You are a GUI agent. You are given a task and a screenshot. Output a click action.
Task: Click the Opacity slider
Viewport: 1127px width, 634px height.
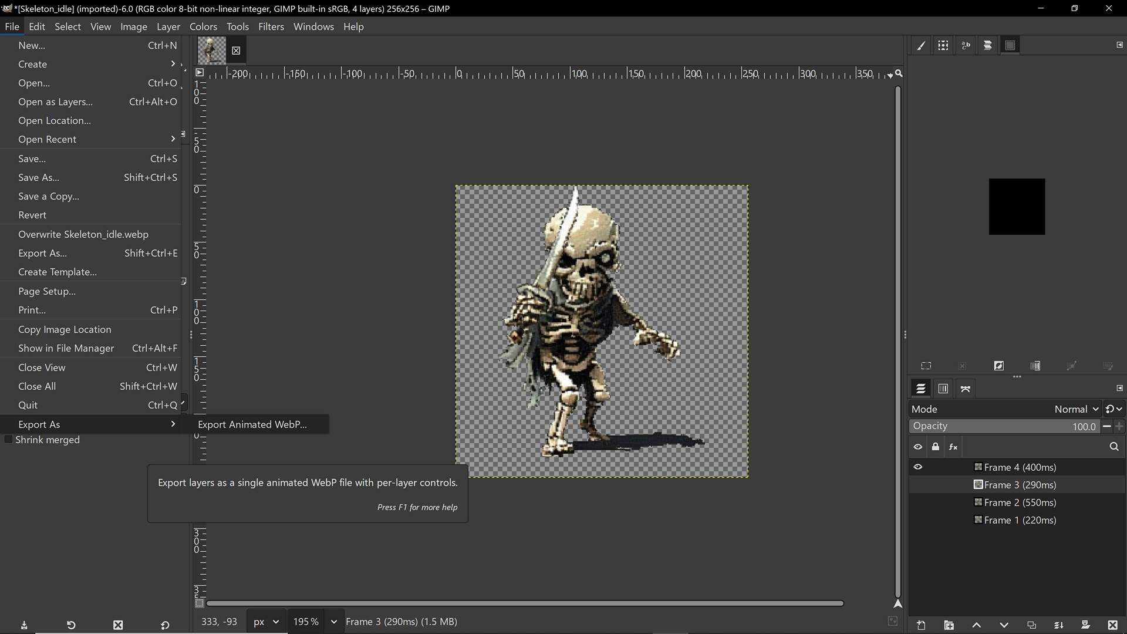click(1005, 426)
